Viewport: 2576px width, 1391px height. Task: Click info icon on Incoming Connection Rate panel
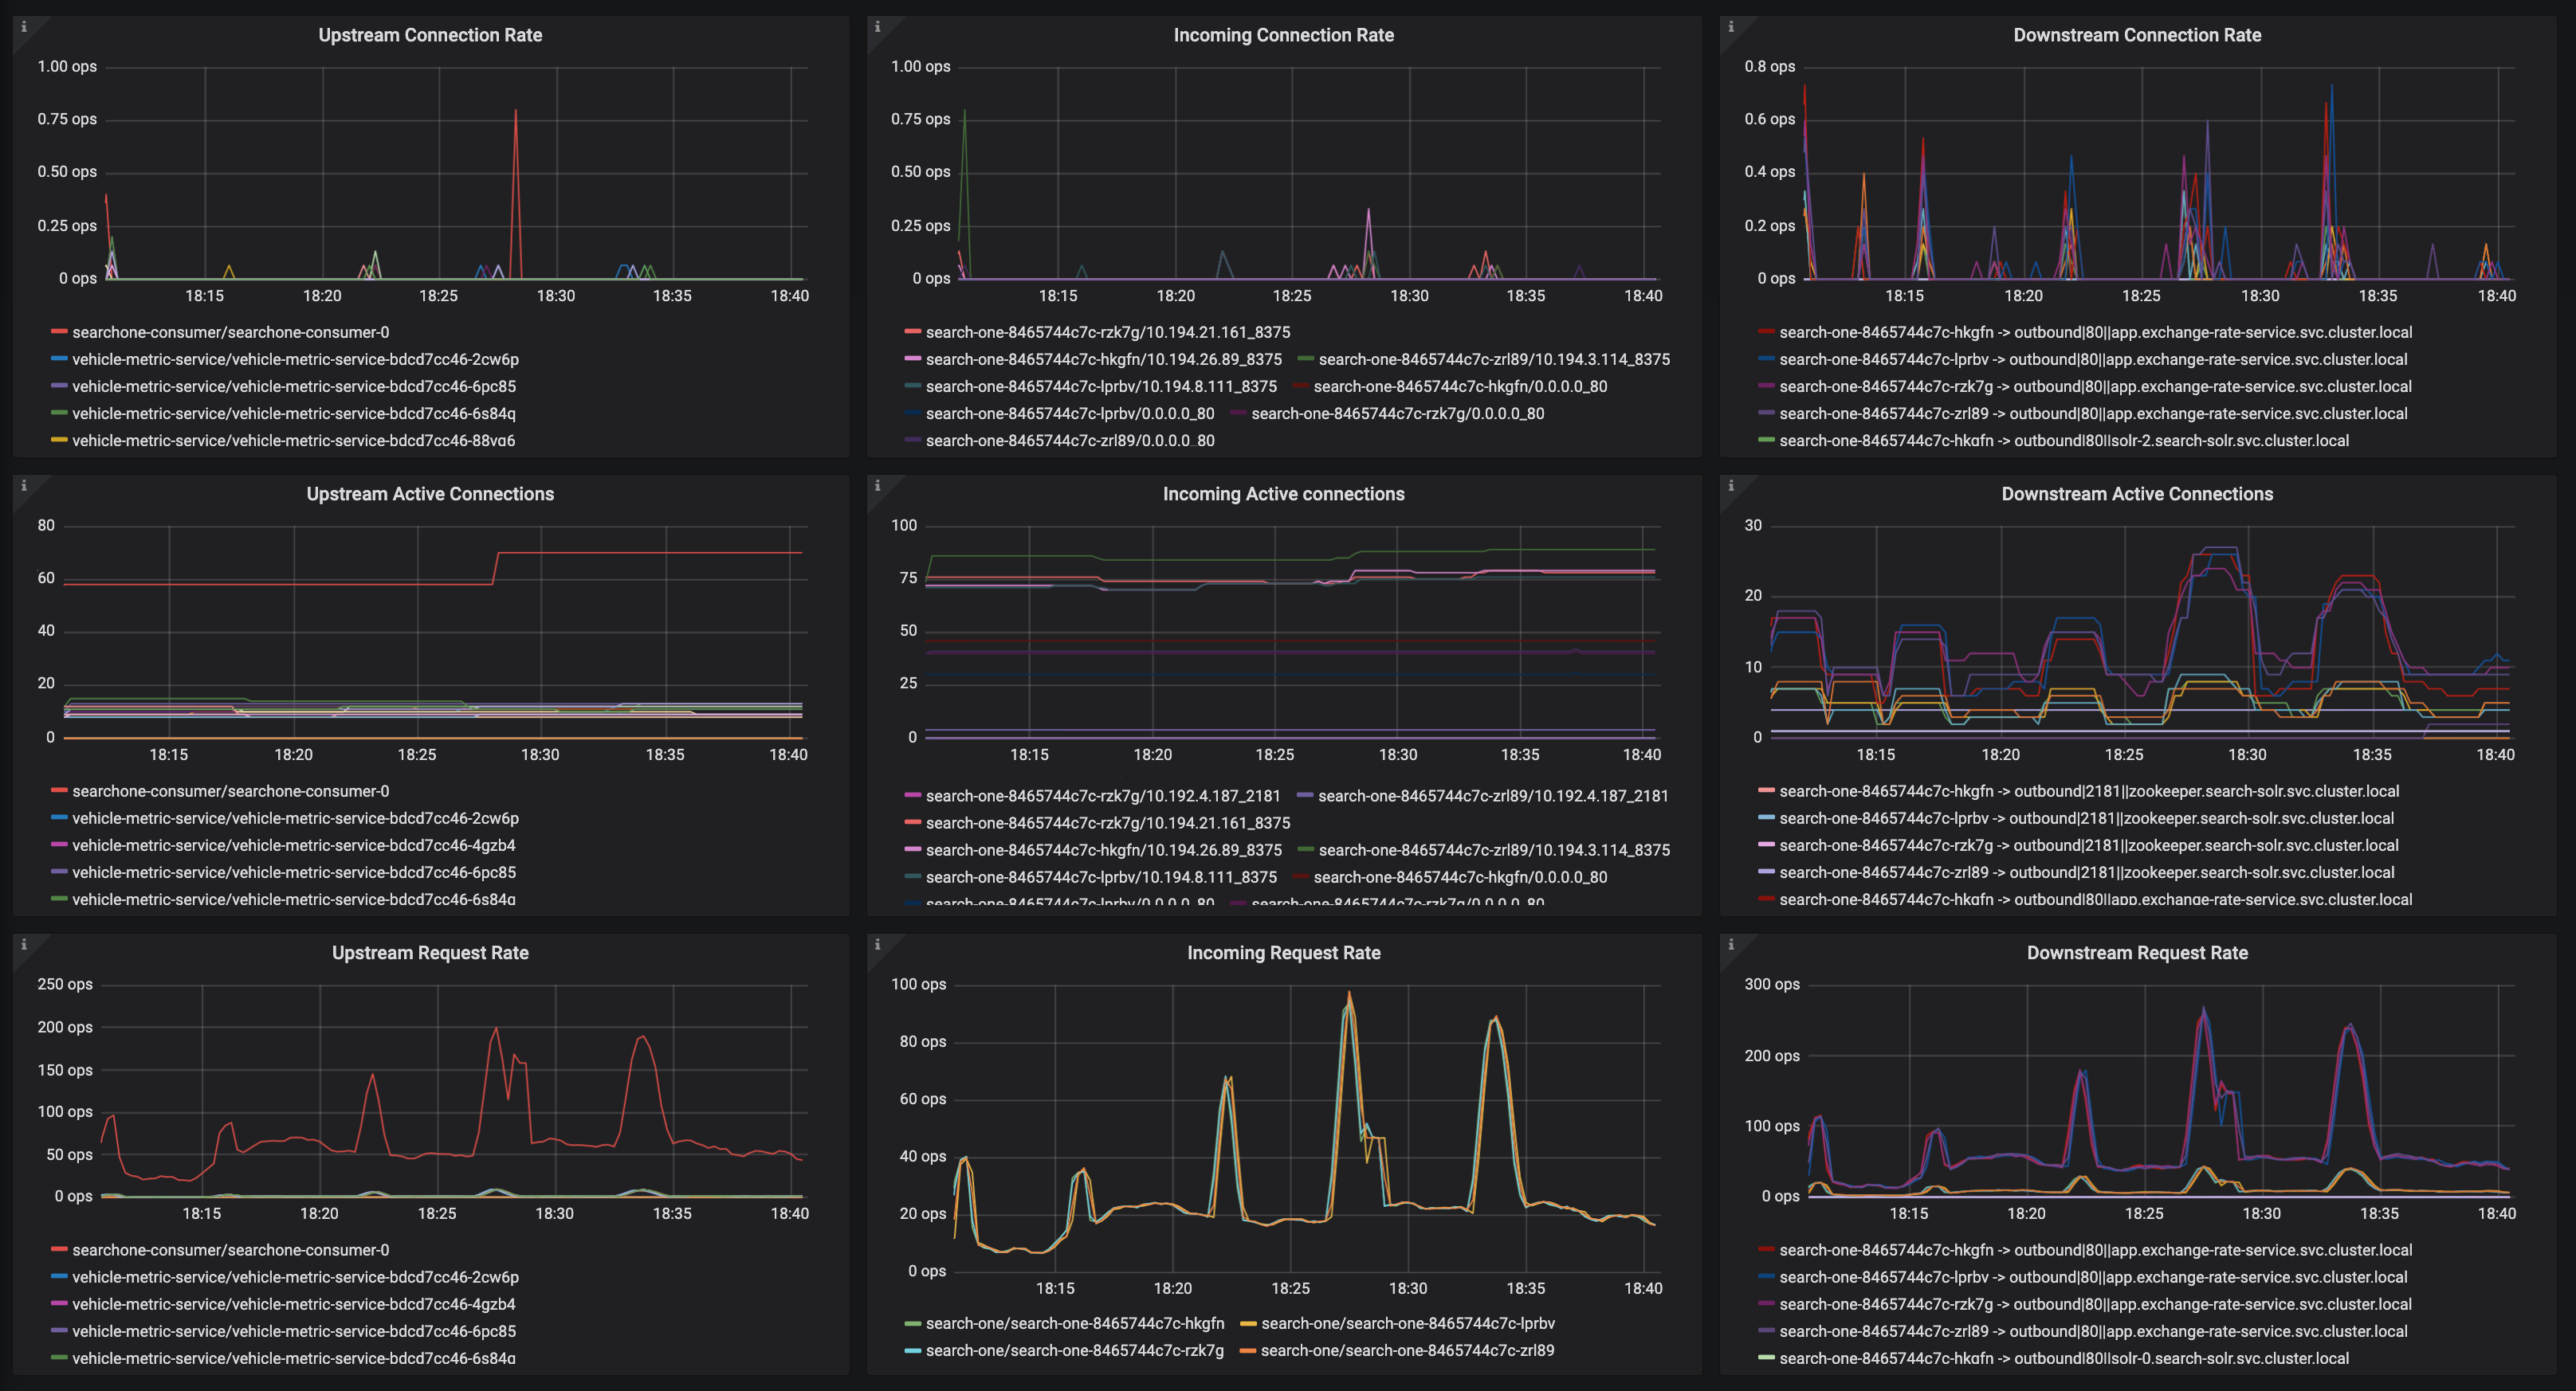coord(877,27)
